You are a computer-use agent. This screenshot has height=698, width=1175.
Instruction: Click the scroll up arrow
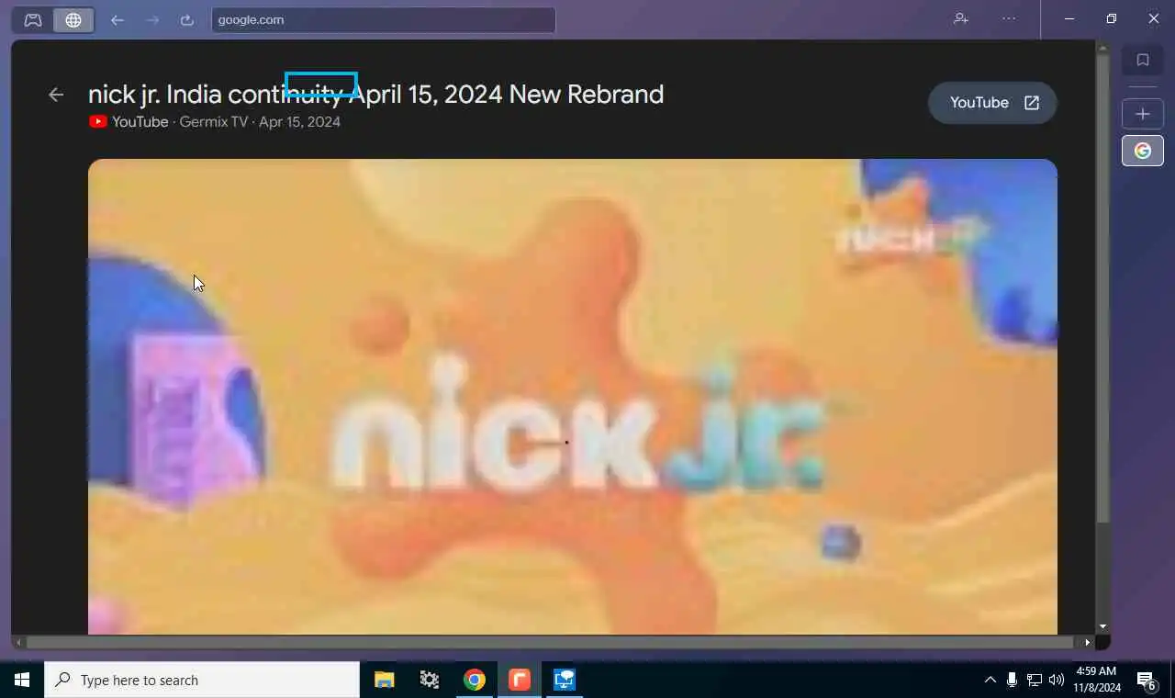[1103, 46]
